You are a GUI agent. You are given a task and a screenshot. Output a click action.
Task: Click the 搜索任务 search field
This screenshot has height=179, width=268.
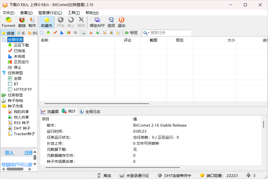[x=170, y=33]
